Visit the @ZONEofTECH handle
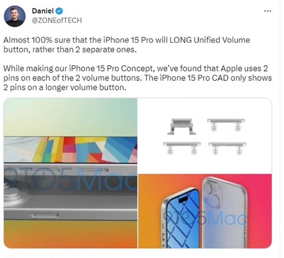284x258 pixels. [x=57, y=20]
